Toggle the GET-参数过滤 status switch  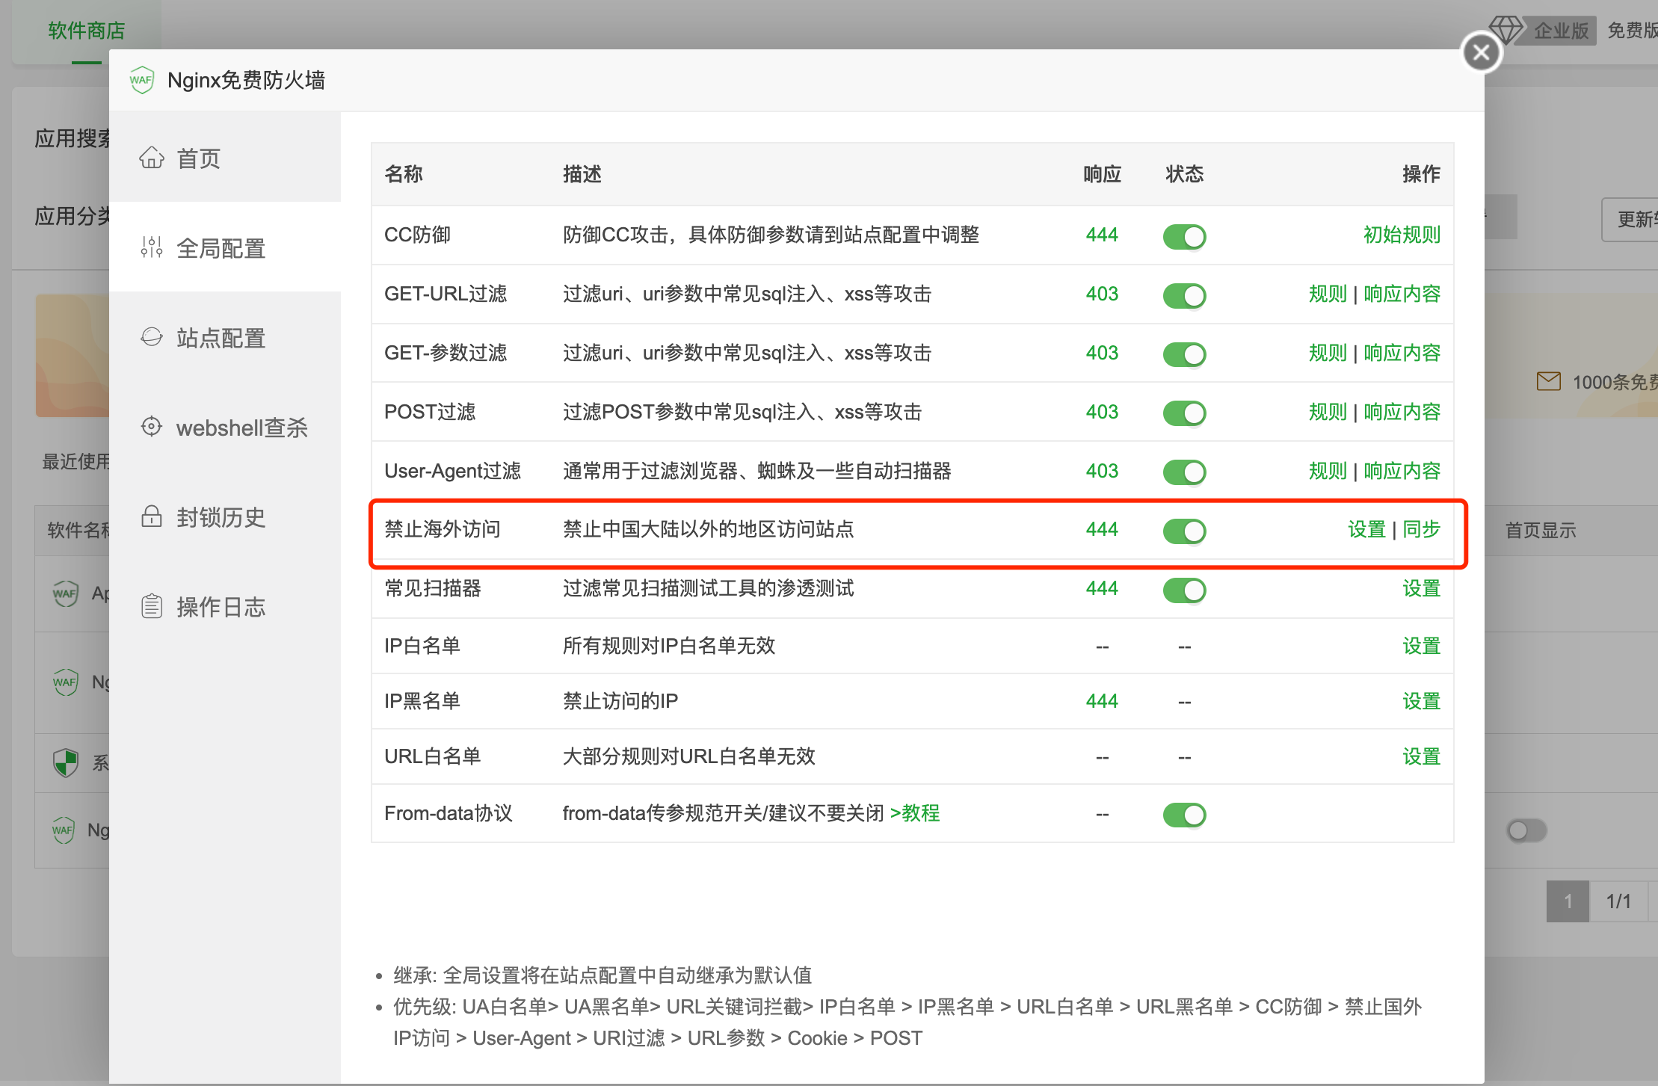1185,354
